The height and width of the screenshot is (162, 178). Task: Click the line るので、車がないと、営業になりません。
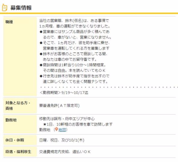pos(77,37)
